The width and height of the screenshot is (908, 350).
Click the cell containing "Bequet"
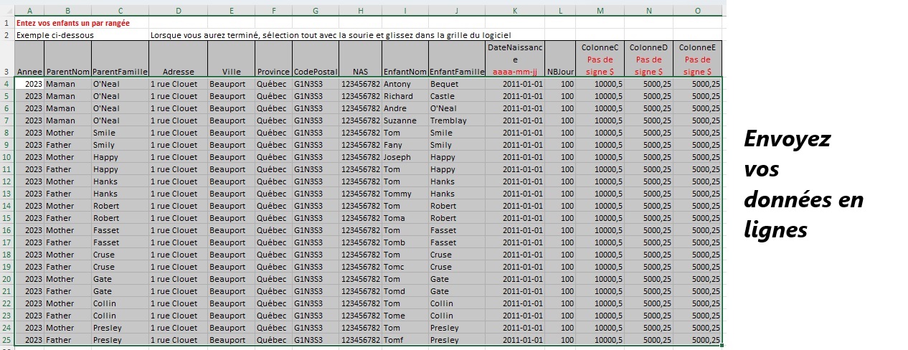click(456, 84)
